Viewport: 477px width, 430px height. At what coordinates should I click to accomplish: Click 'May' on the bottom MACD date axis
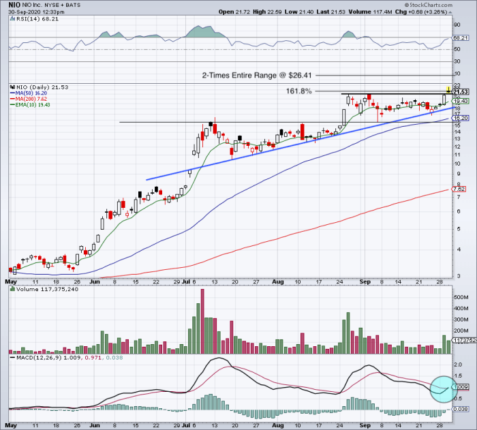click(x=11, y=425)
